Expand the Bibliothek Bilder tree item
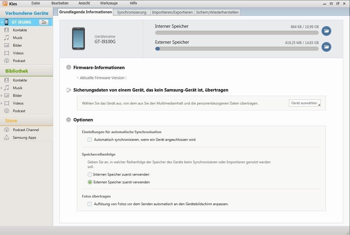This screenshot has width=350, height=235. (x=1, y=95)
